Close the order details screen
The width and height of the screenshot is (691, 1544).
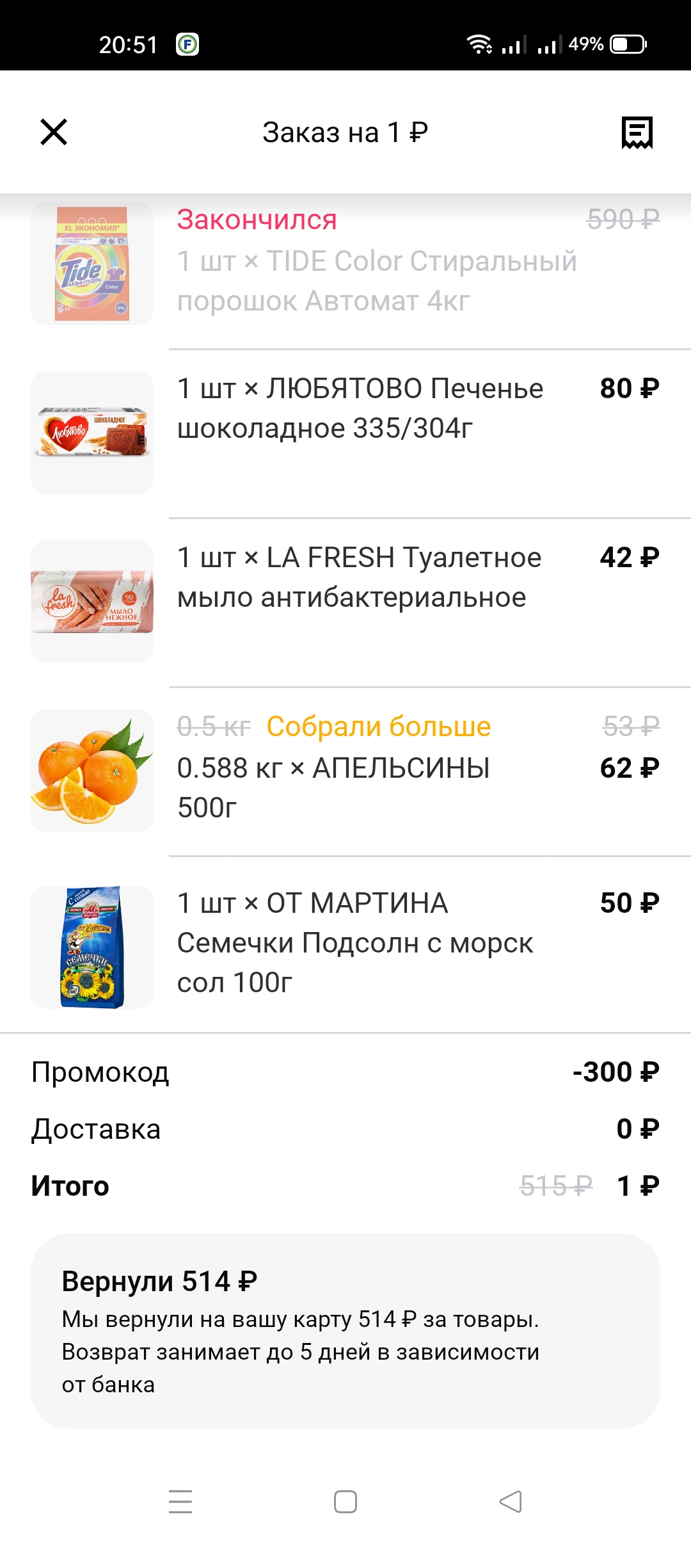(54, 133)
